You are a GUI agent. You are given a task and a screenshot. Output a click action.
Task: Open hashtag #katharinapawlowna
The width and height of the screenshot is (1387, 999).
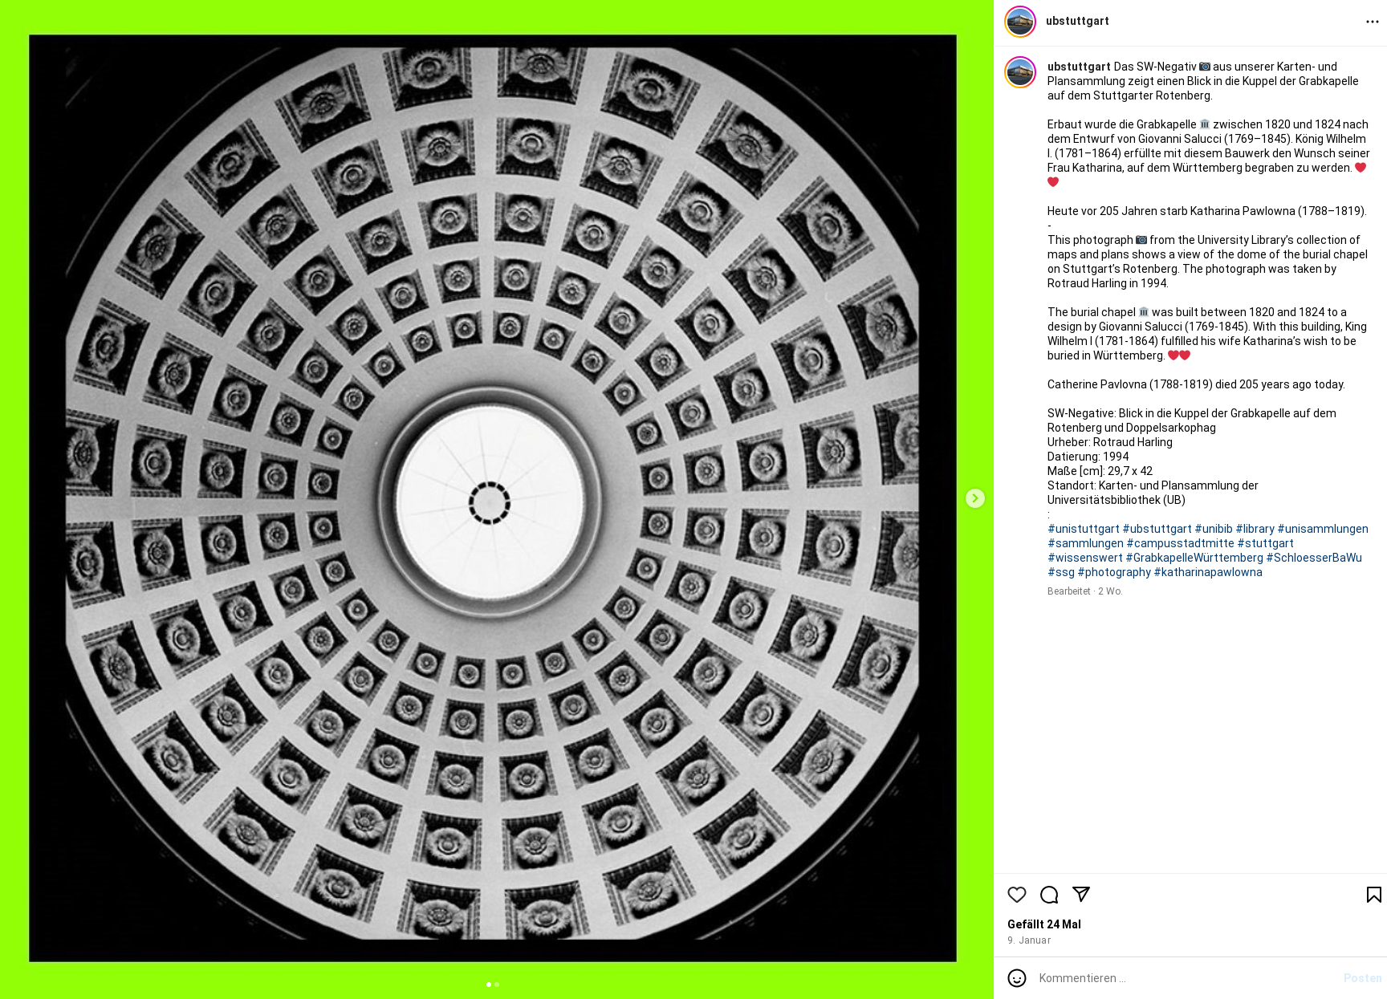[1208, 572]
